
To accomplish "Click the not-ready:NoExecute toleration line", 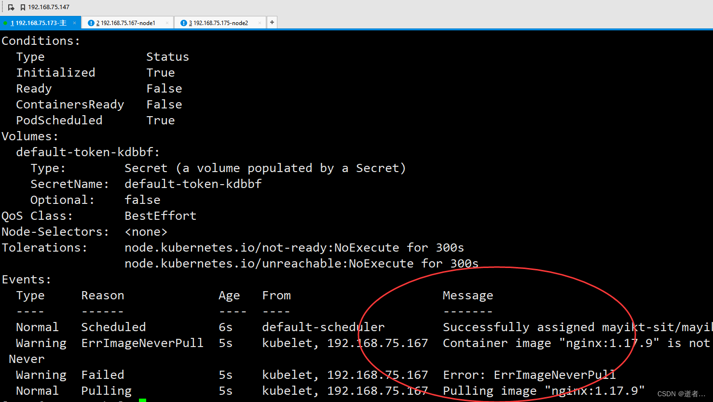I will [294, 248].
